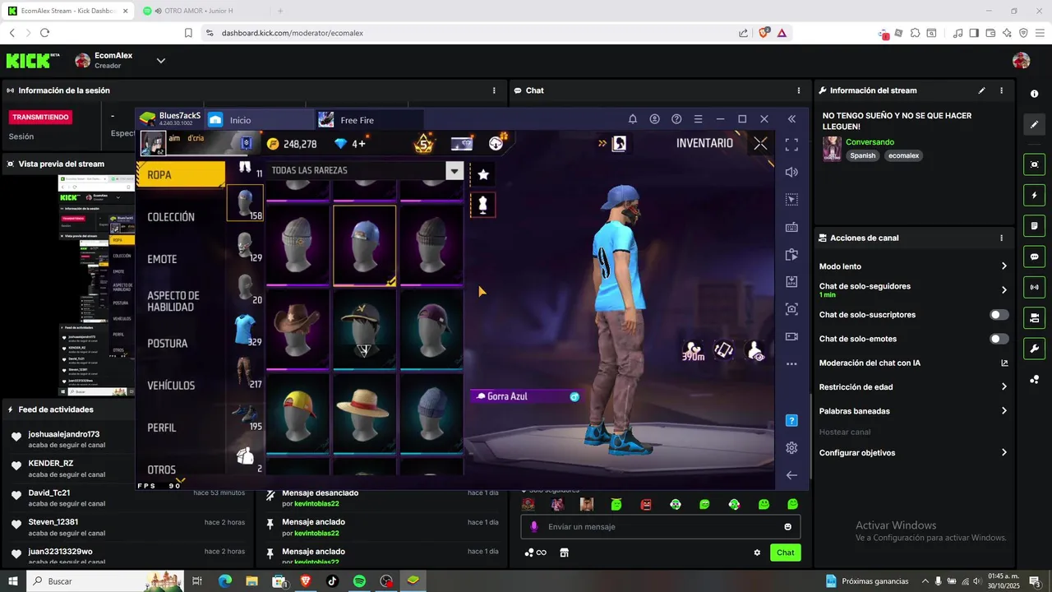Click BlueStacks back arrow icon
This screenshot has height=592, width=1052.
791,475
